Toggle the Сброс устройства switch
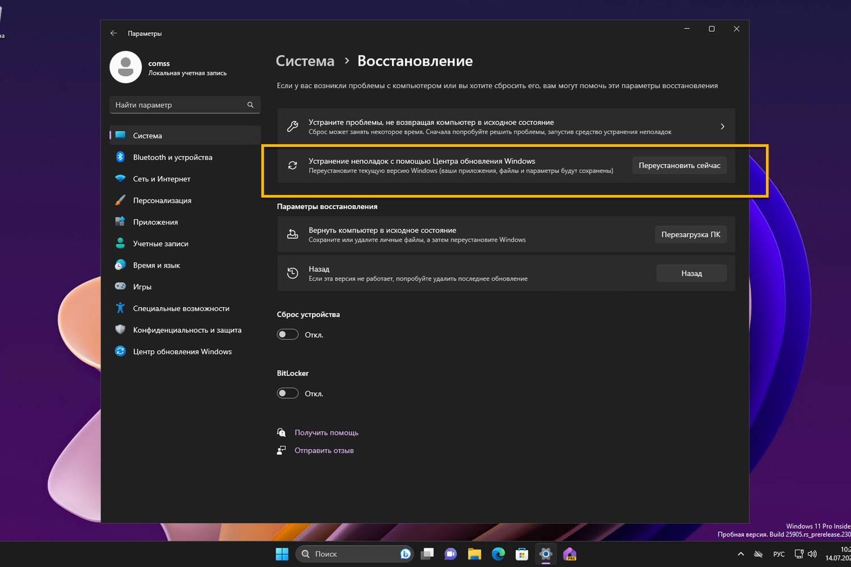Viewport: 851px width, 567px height. click(288, 335)
